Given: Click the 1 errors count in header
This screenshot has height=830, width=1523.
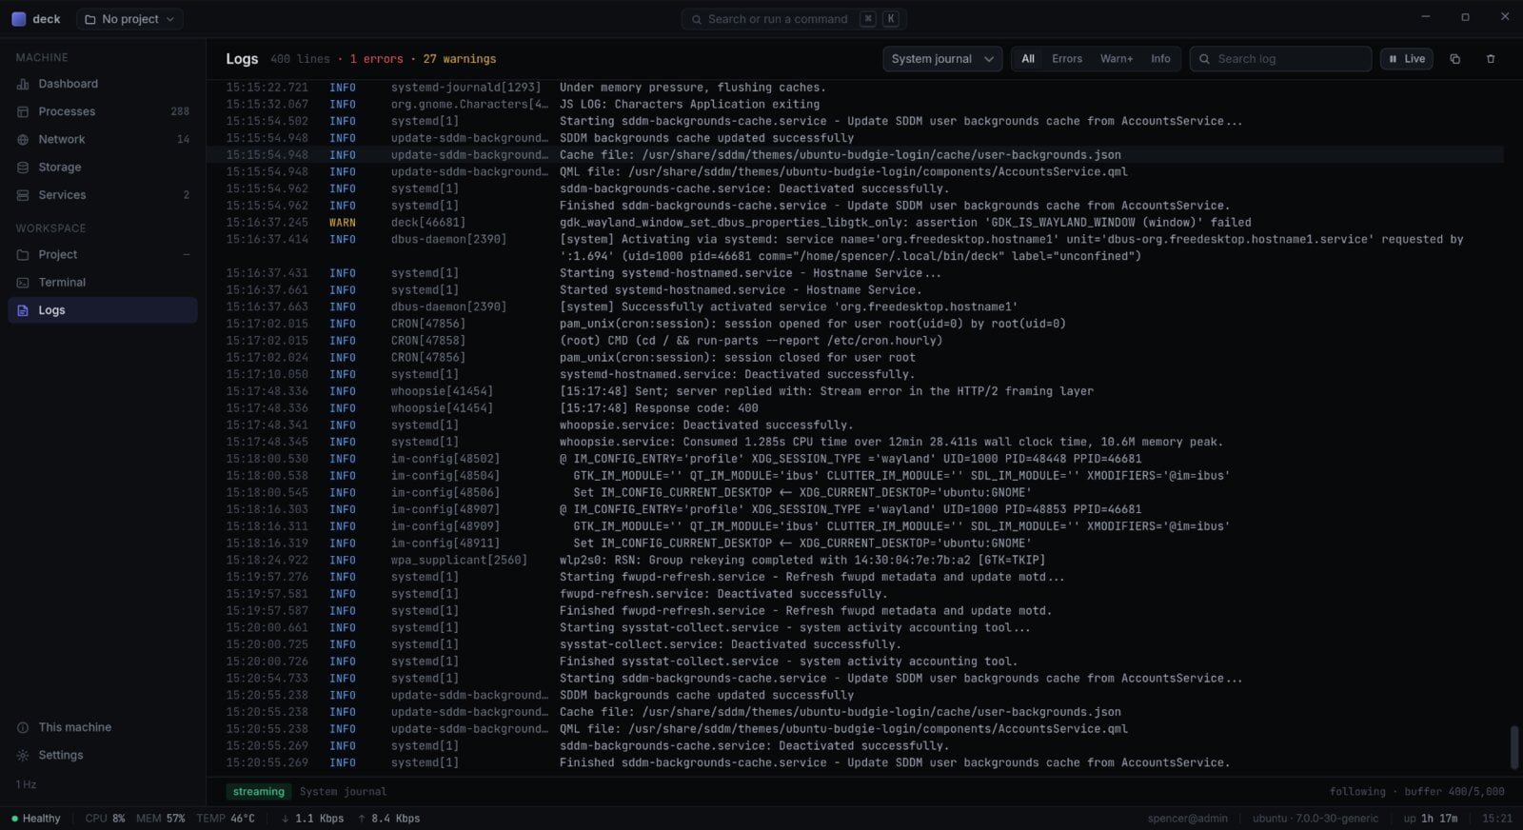Looking at the screenshot, I should (376, 59).
